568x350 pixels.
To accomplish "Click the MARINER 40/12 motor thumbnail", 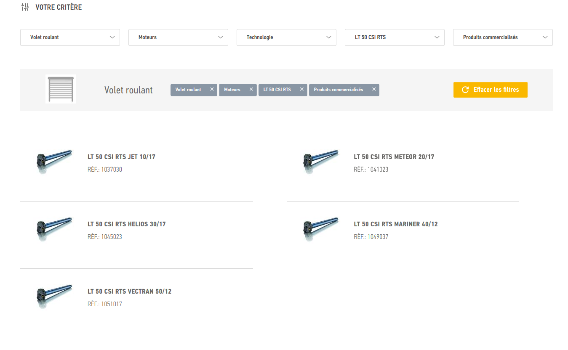I will click(320, 228).
